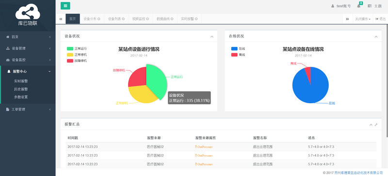Expand 工单管理 sidebar menu
Image resolution: width=388 pixels, height=176 pixels.
point(28,110)
